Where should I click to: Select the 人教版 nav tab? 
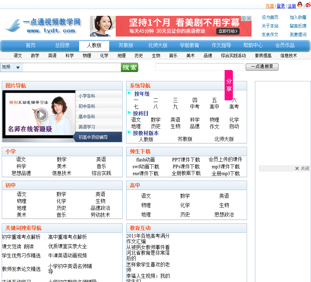click(x=94, y=46)
